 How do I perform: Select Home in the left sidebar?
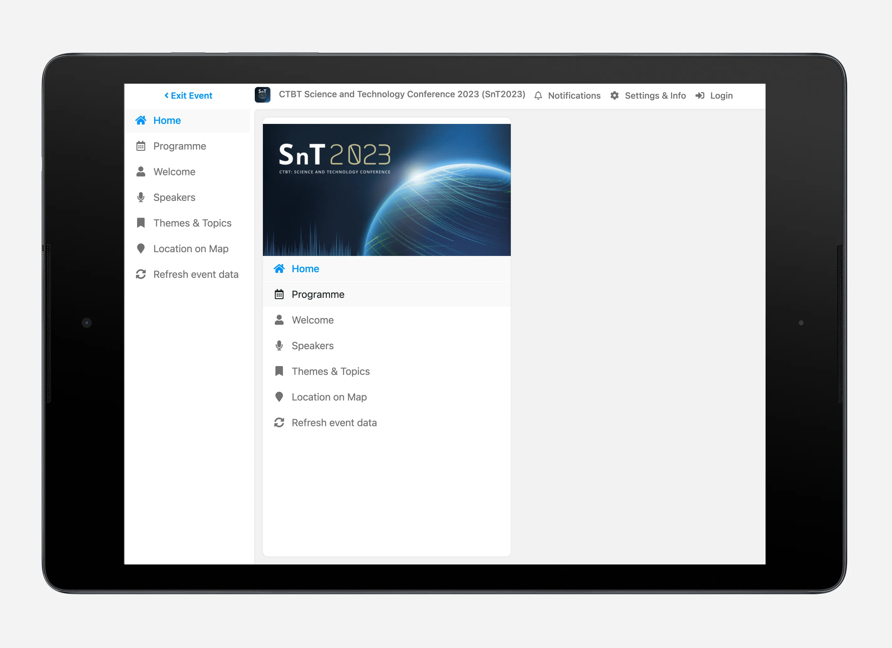187,120
